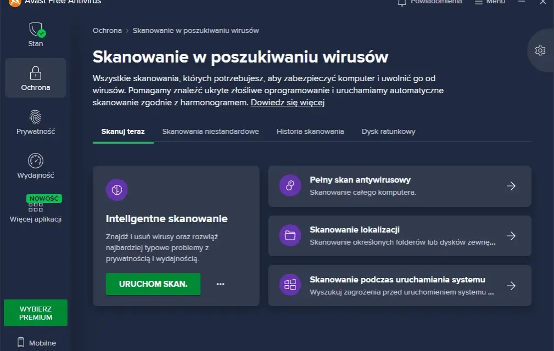554x351 pixels.
Task: Select Pełny skan antywirusowy title text
Action: point(360,180)
